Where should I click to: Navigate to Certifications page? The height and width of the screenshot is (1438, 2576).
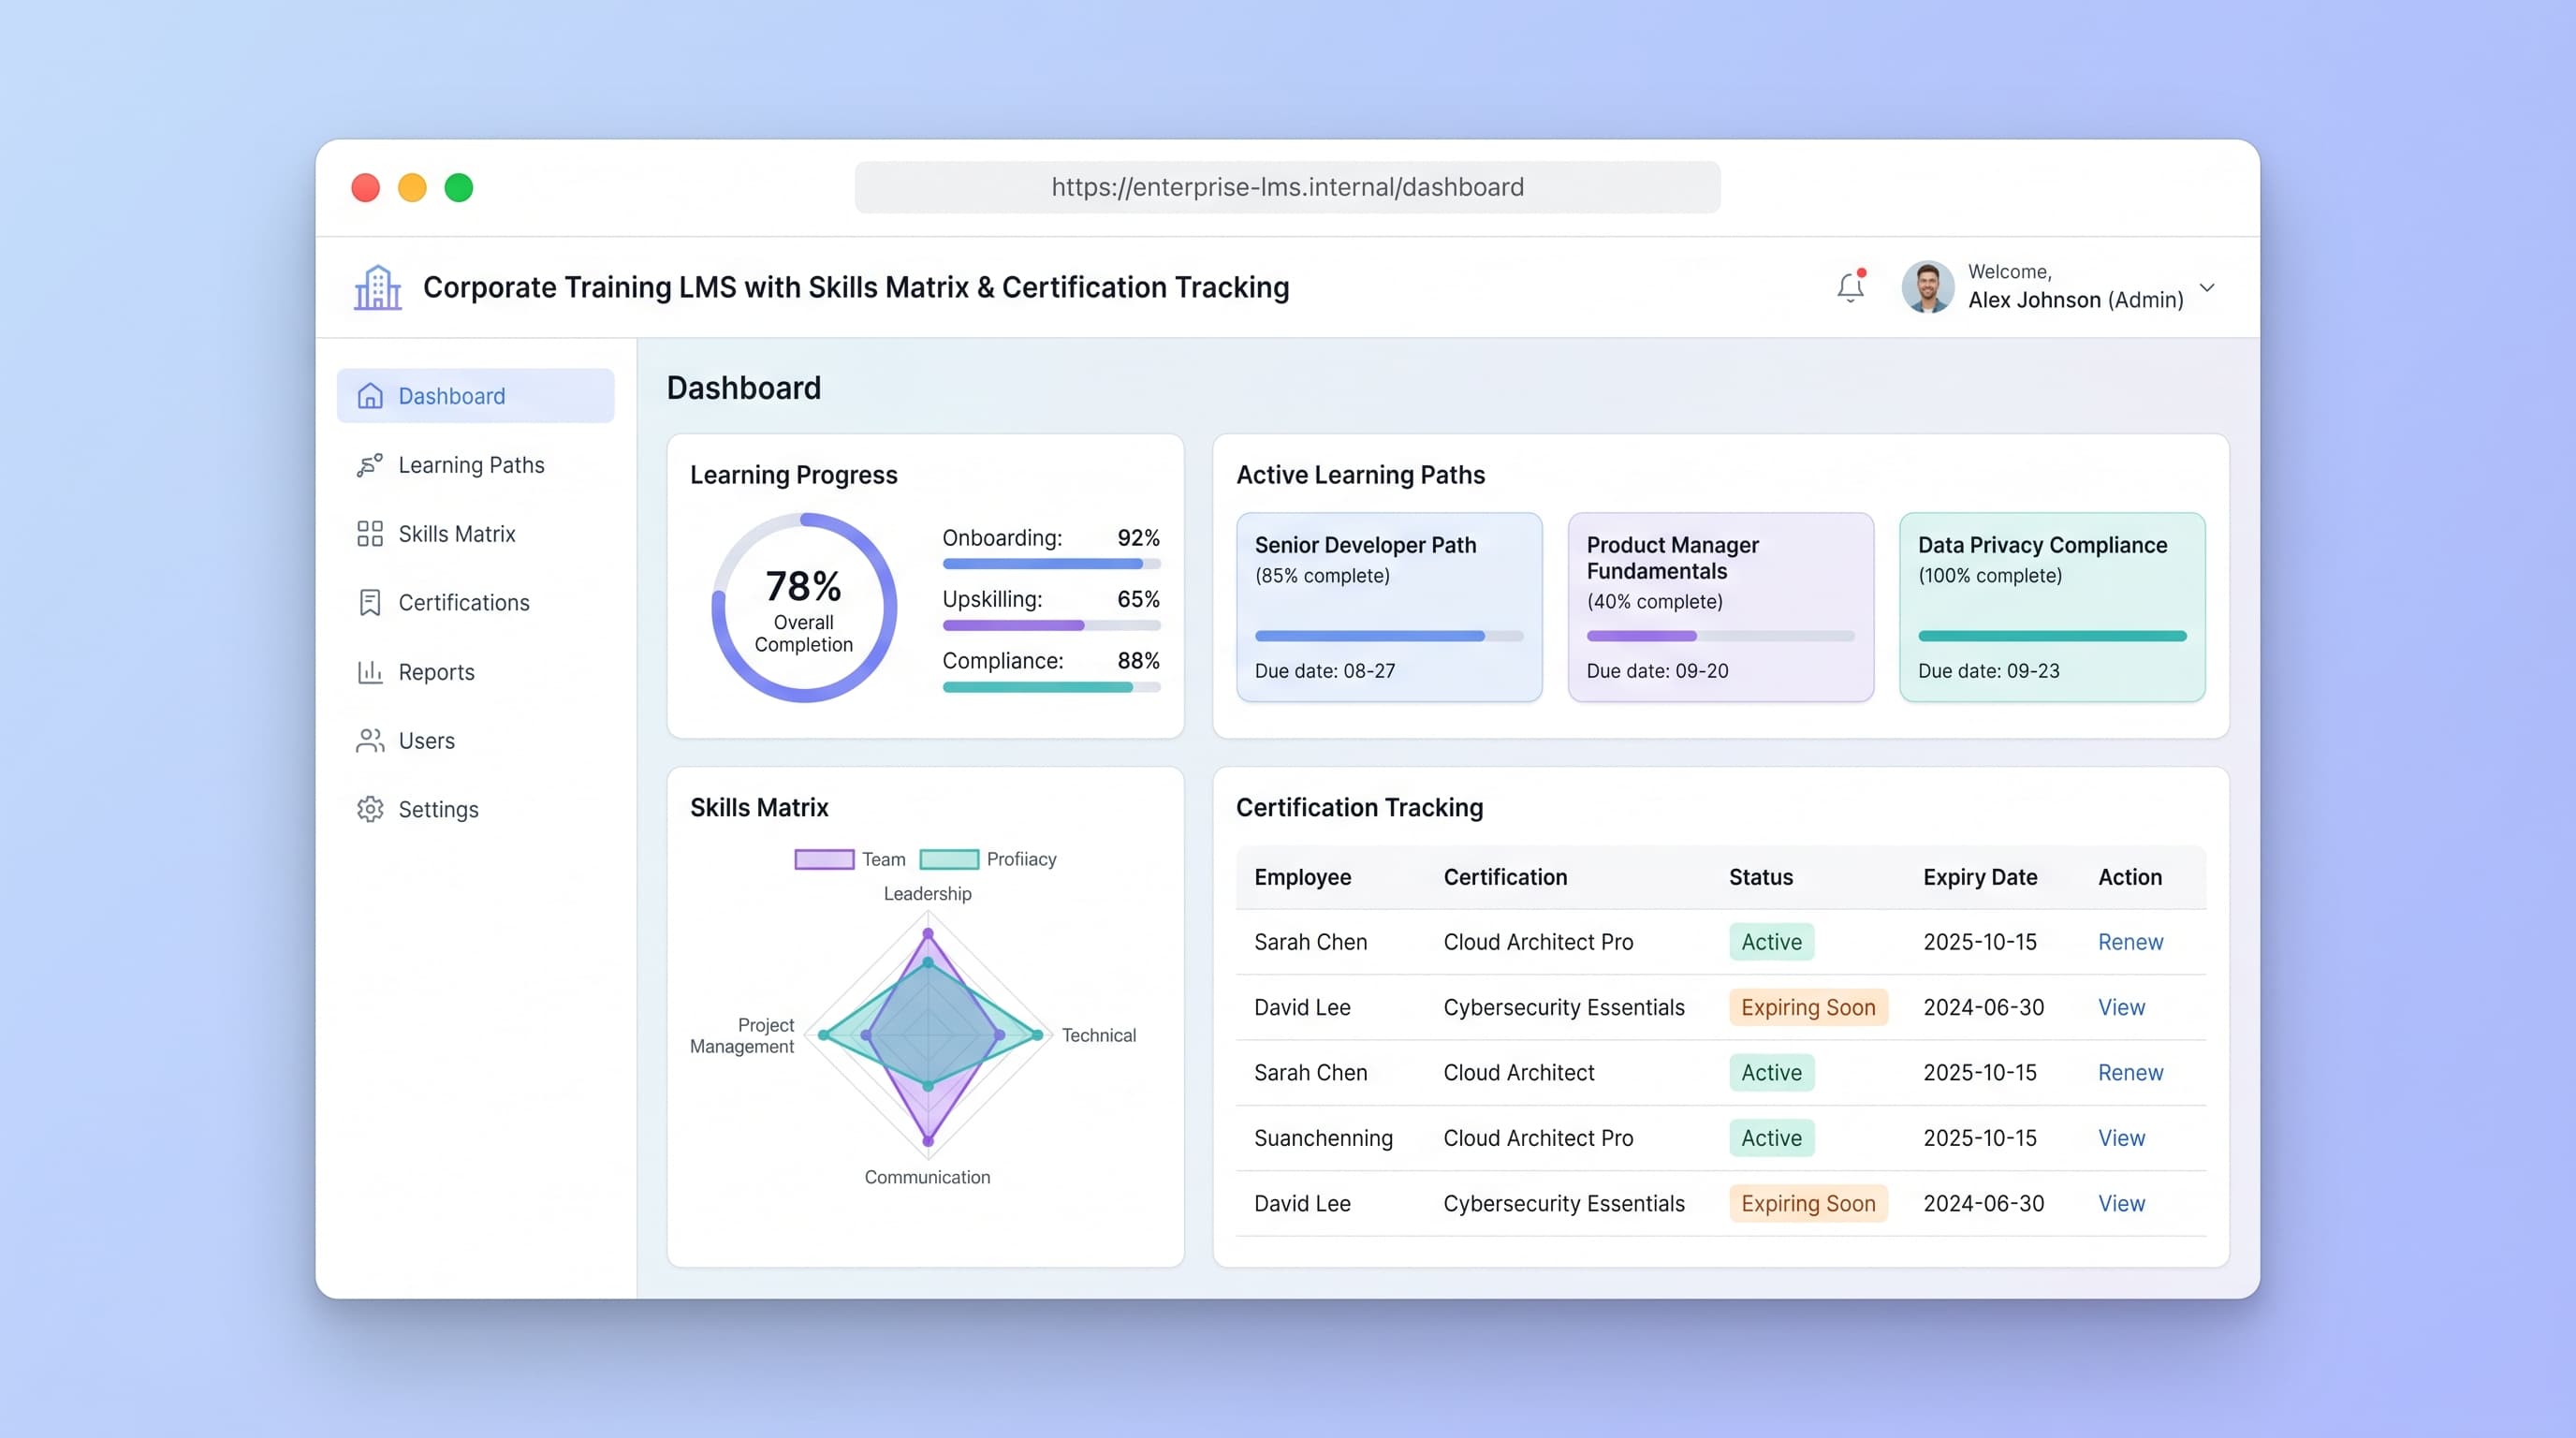476,603
